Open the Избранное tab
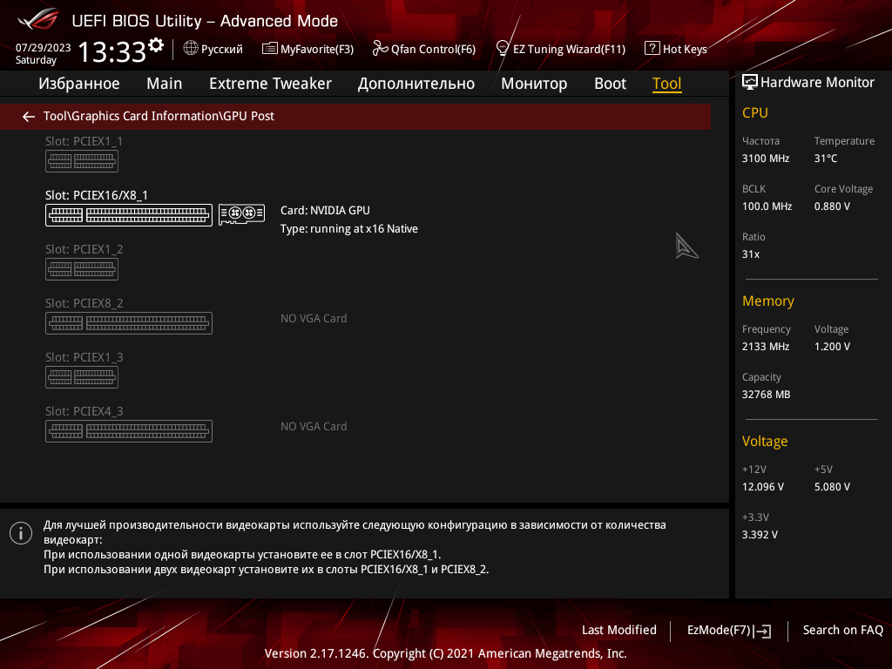 point(79,84)
